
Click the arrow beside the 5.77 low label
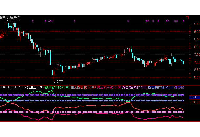click(55, 82)
